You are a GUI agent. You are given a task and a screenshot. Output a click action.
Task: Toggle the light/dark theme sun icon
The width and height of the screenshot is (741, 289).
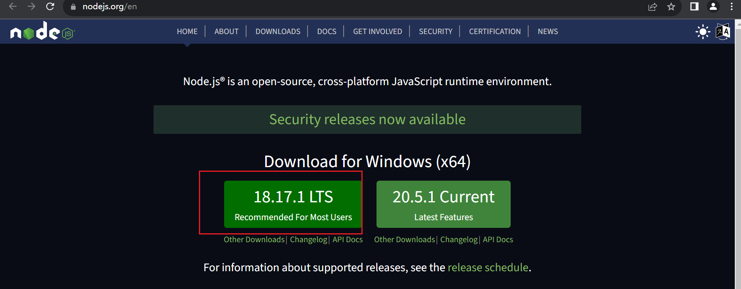click(703, 32)
